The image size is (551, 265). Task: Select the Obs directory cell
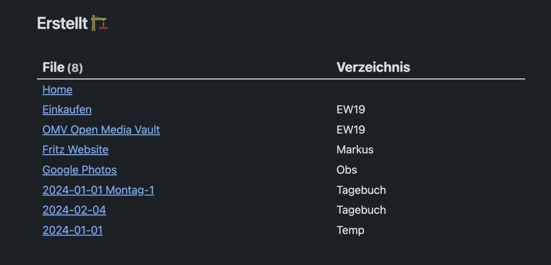click(x=346, y=170)
